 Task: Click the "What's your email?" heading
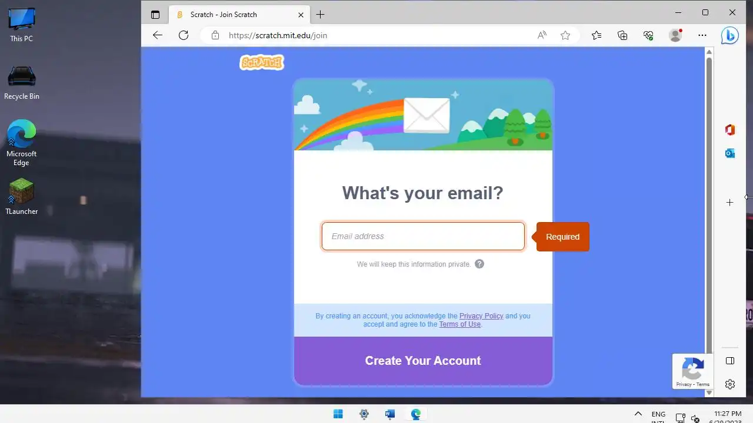point(423,193)
